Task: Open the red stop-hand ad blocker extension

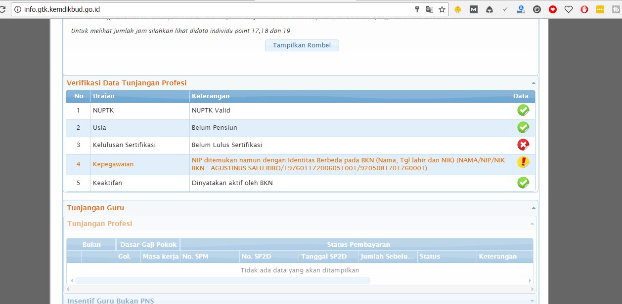Action: (x=584, y=9)
